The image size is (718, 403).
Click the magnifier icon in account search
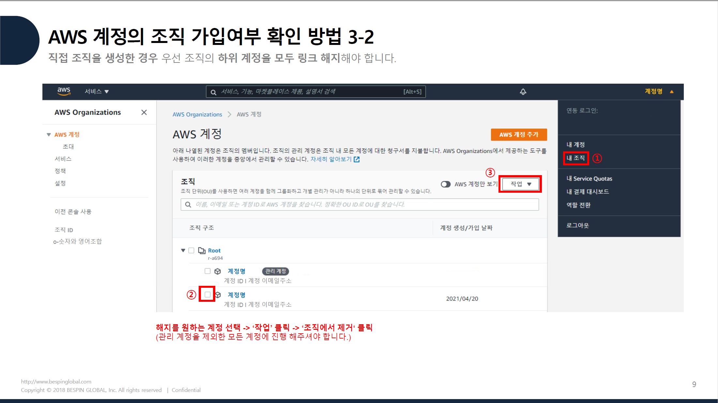(188, 204)
